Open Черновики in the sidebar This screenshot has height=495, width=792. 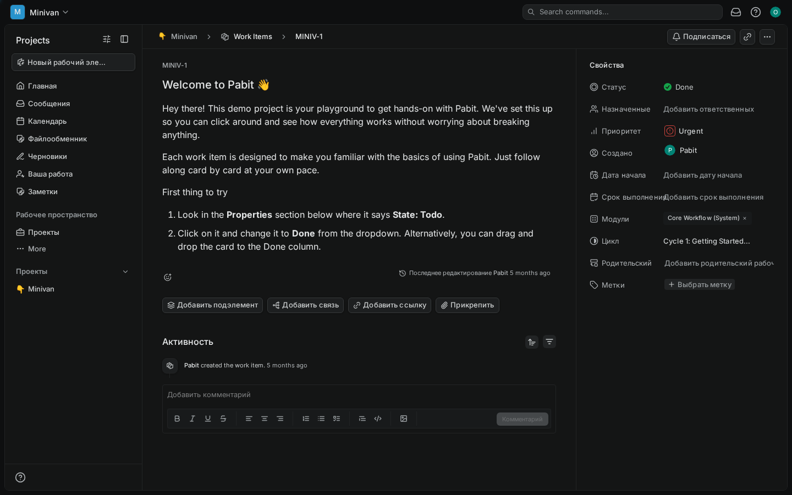pos(73,156)
